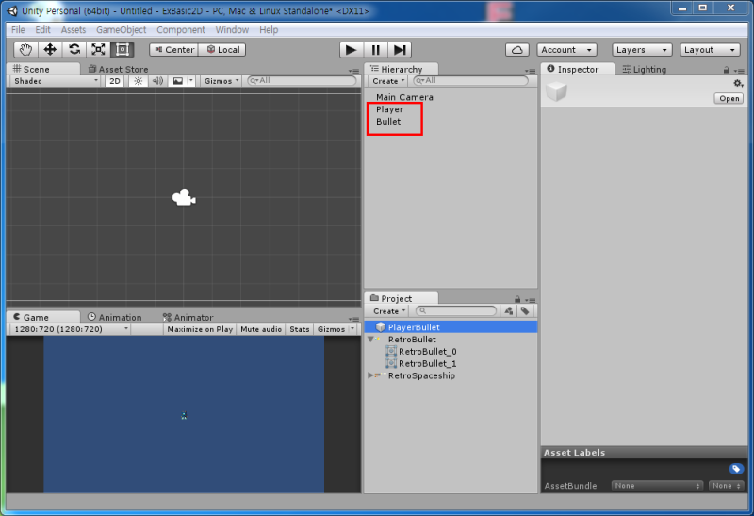
Task: Collapse the RetroBullet asset tree
Action: [370, 340]
